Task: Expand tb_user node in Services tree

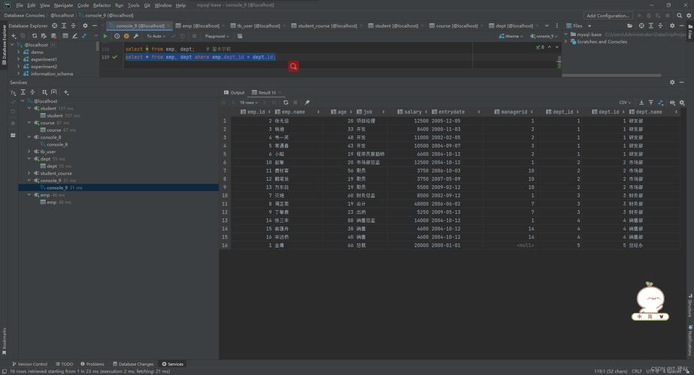Action: coord(29,151)
